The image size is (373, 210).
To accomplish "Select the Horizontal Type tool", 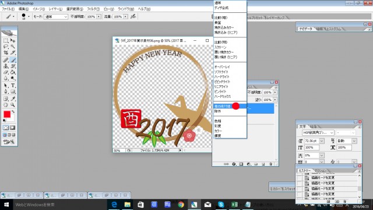I will 13,86.
